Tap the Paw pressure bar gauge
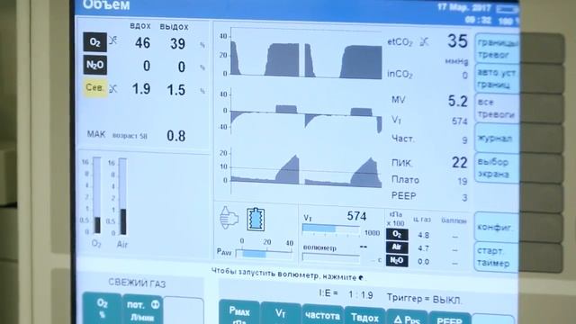Image resolution: width=576 pixels, height=324 pixels. [x=265, y=253]
